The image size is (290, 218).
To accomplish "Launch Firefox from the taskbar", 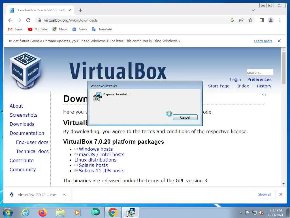I will 42,212.
